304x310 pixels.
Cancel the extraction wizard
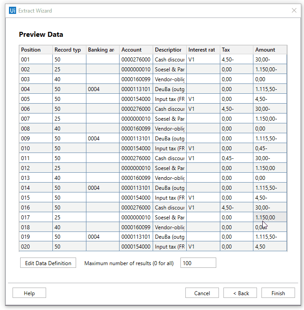(x=202, y=293)
